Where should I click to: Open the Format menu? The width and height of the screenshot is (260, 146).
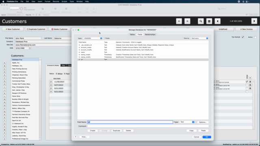(x=47, y=2)
